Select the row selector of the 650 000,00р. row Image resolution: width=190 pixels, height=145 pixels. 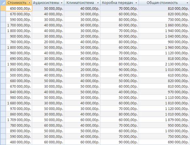click(x=3, y=8)
